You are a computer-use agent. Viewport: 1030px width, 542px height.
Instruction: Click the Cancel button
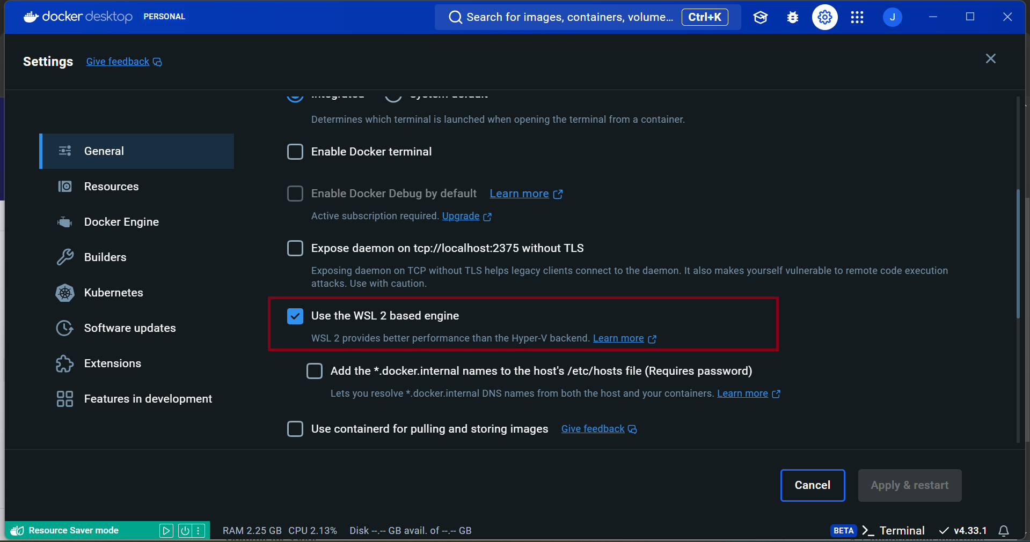pyautogui.click(x=813, y=485)
